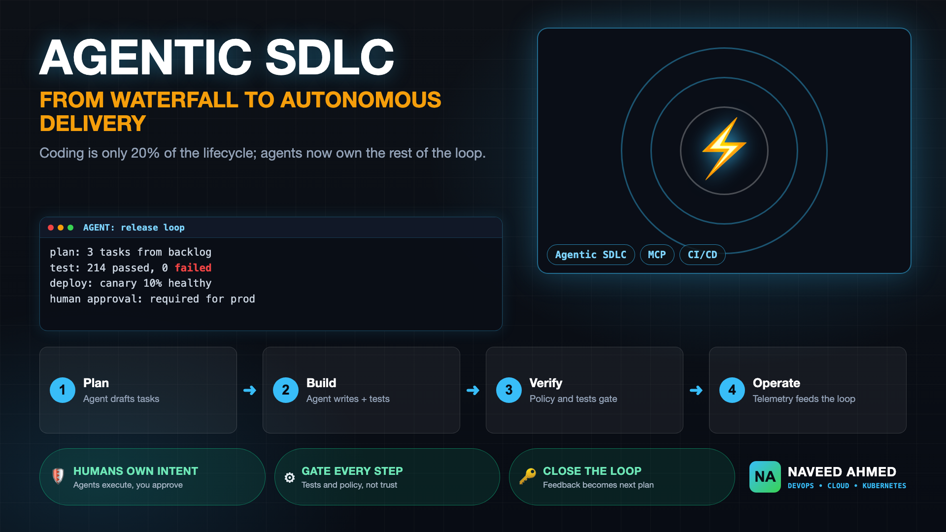Image resolution: width=946 pixels, height=532 pixels.
Task: Click the NA logo badge
Action: [765, 477]
